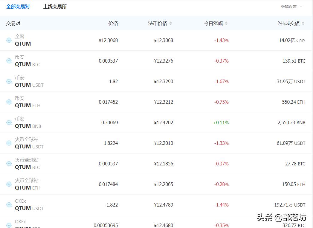The width and height of the screenshot is (313, 228).
Task: Open the 币安 QTUM ETH pair
Action: click(28, 102)
